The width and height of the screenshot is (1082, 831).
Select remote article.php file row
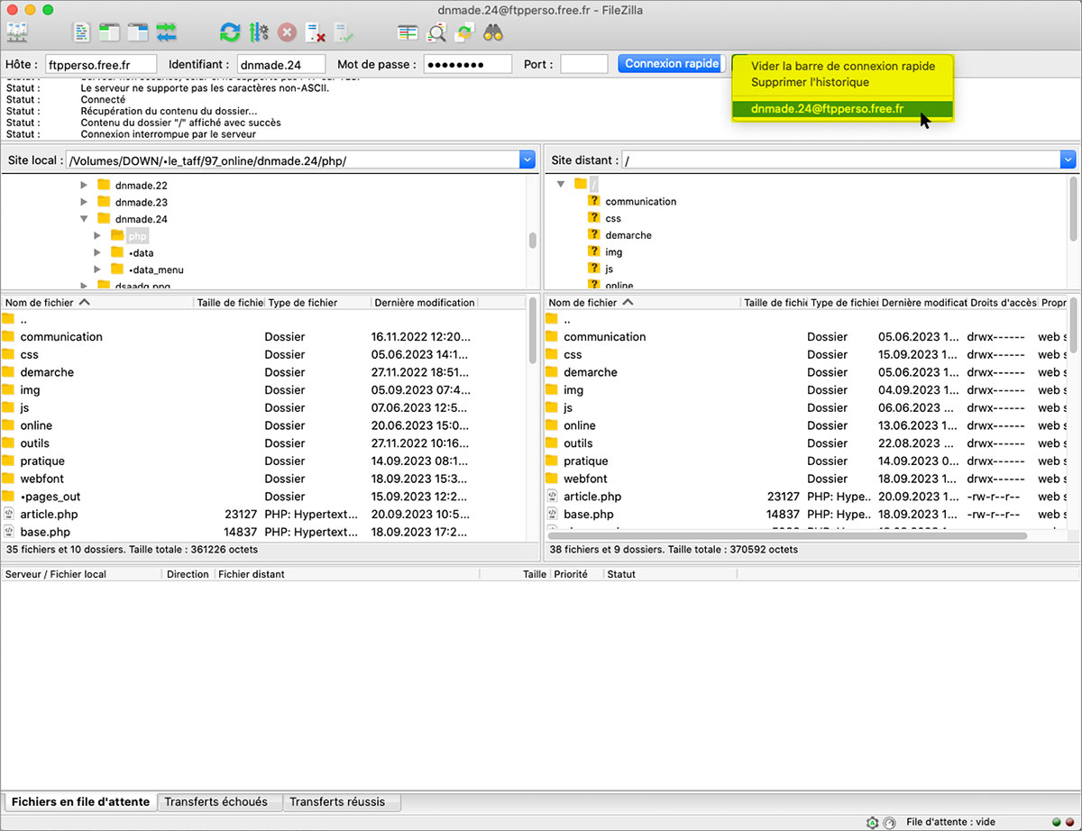click(x=806, y=497)
